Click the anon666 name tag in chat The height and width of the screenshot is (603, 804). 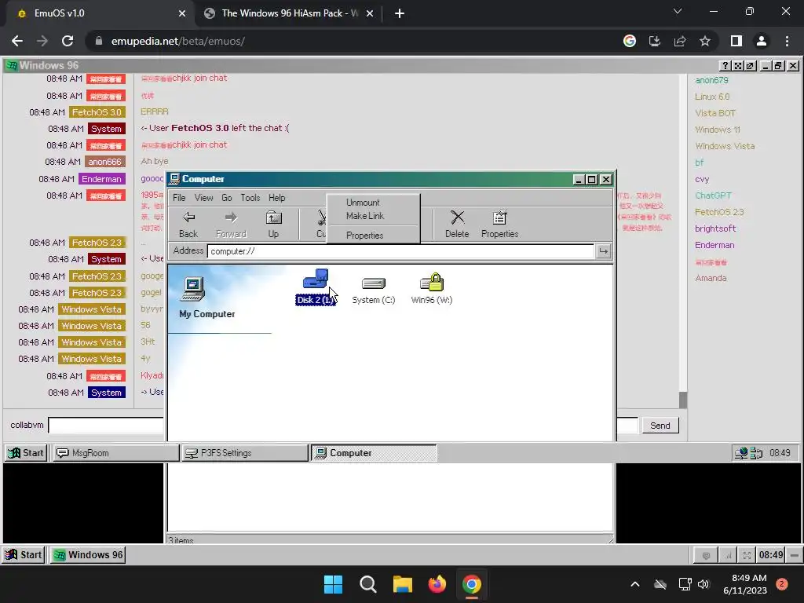(x=104, y=162)
